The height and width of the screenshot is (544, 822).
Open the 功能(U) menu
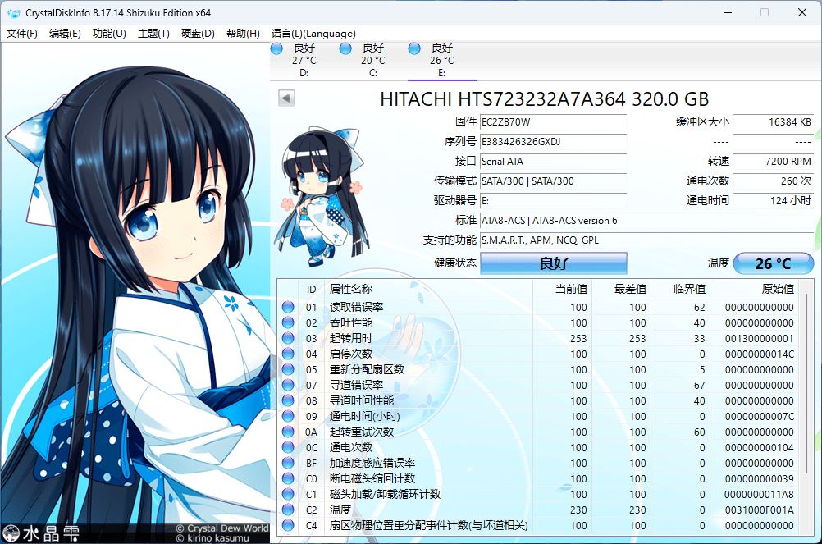tap(109, 34)
